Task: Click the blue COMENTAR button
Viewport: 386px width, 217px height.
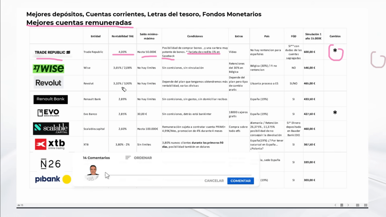Action: pos(240,181)
